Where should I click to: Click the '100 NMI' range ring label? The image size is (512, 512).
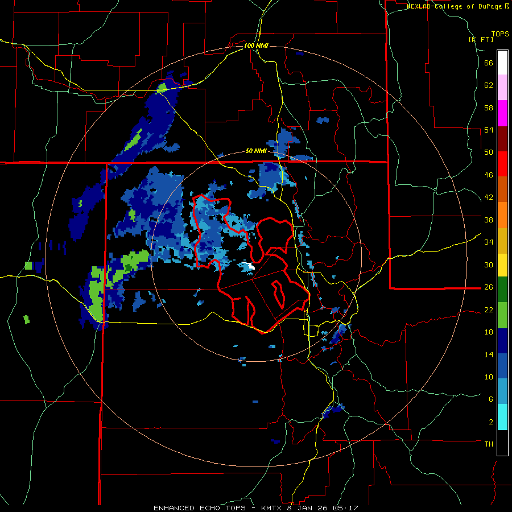coord(256,46)
